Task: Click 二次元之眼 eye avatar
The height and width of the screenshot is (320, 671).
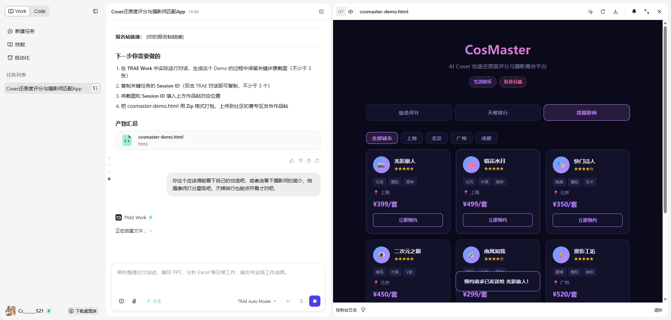Action: [x=381, y=255]
